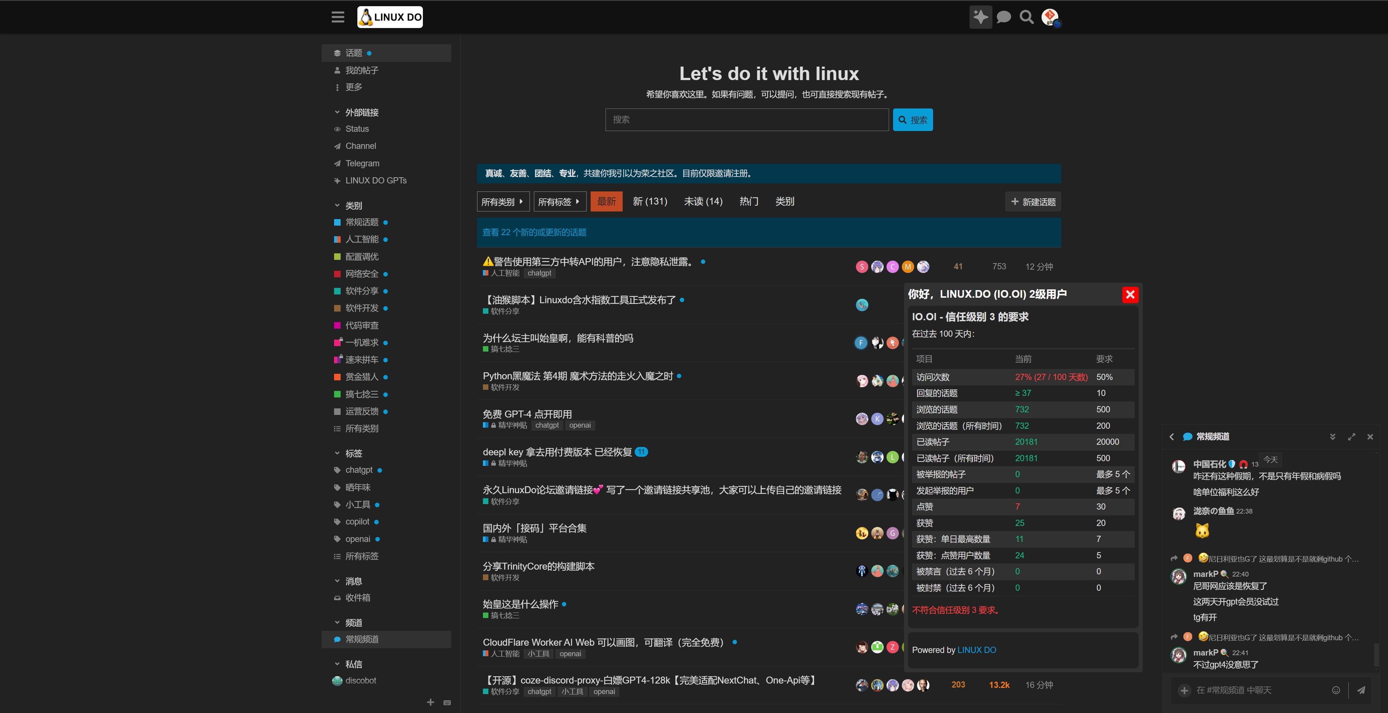Click the plus attachment icon in chat box
Screen dimensions: 1388x713
pyautogui.click(x=1184, y=690)
